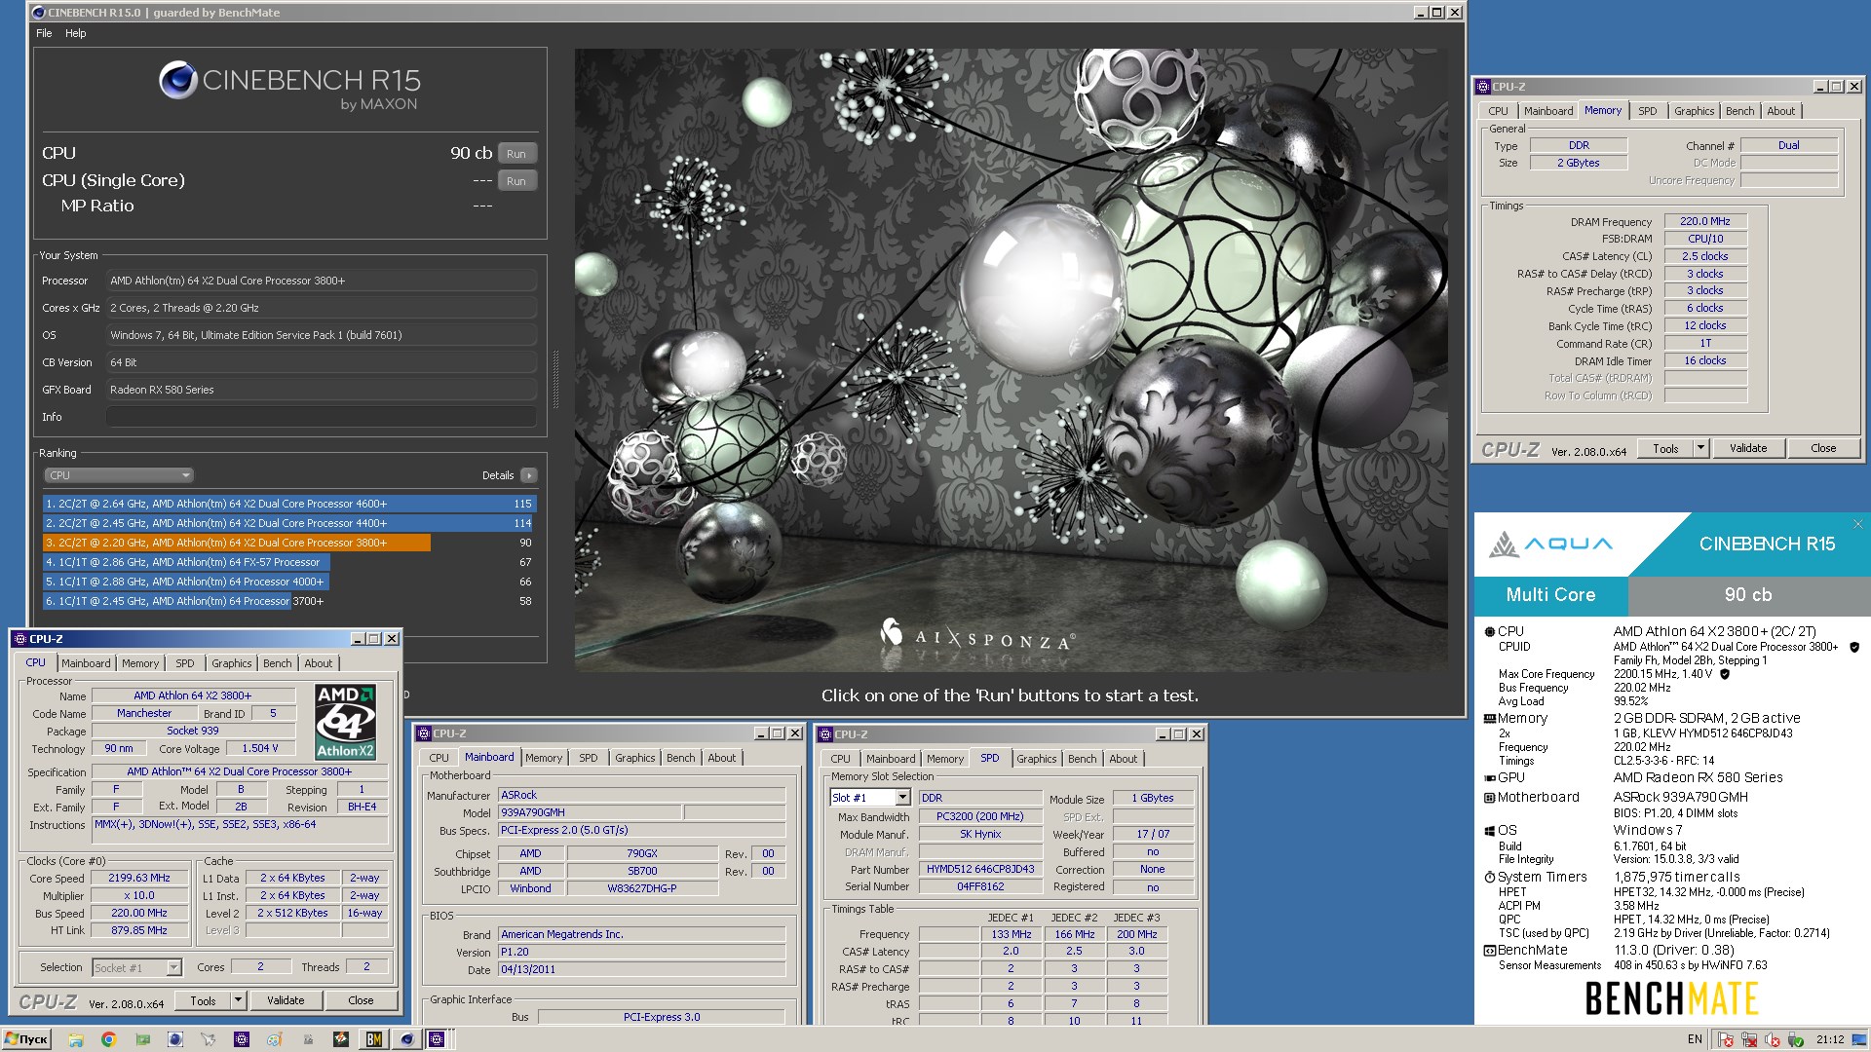Screen dimensions: 1871x1052
Task: Click the Cinebench sphere taskbar button beside BM
Action: [x=407, y=1039]
